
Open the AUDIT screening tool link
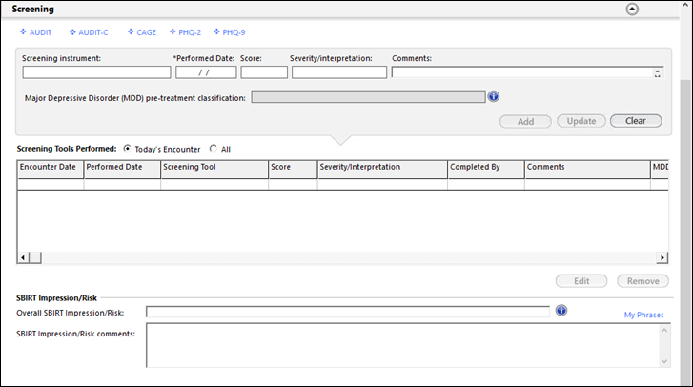click(x=36, y=32)
